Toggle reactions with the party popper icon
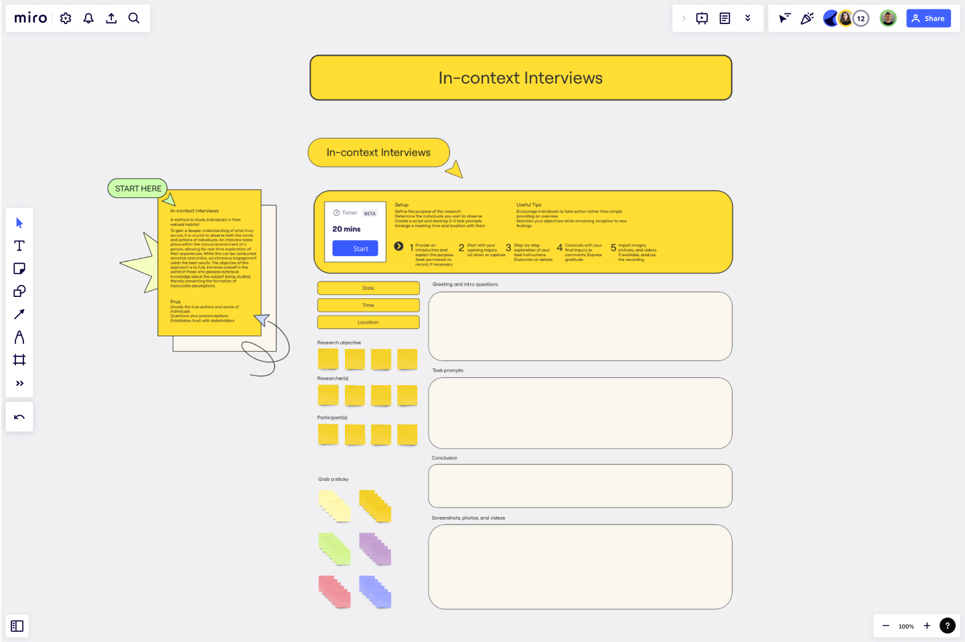The image size is (965, 642). click(807, 18)
